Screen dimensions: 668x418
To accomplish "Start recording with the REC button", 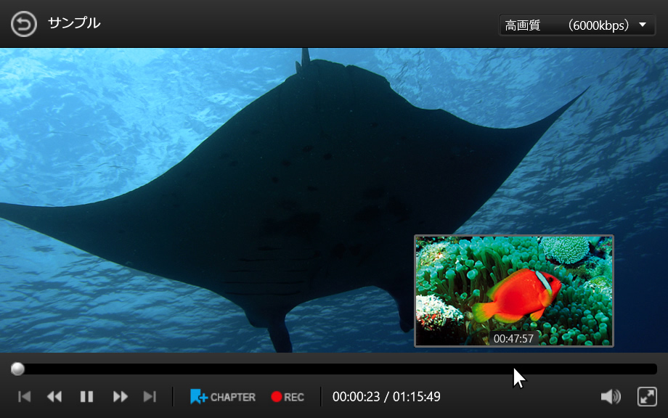I will pyautogui.click(x=288, y=397).
